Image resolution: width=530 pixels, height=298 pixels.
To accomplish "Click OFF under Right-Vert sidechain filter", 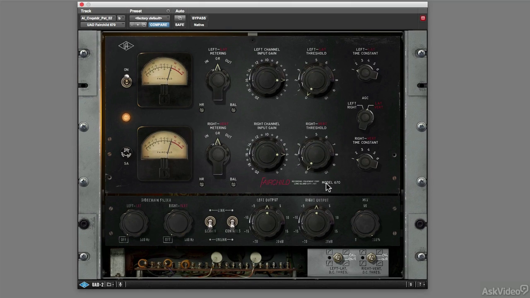I will 168,240.
